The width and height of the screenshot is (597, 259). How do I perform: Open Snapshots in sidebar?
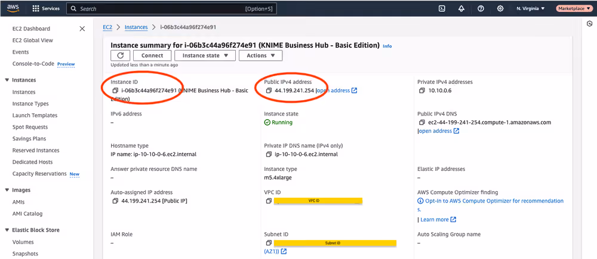pos(25,254)
